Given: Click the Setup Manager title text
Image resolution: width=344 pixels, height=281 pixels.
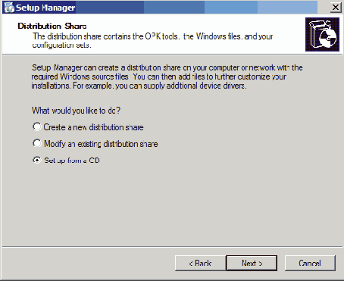Looking at the screenshot, I should 45,8.
